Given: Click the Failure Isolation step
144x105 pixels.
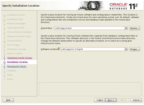Looking at the screenshot, I should click(15, 53).
